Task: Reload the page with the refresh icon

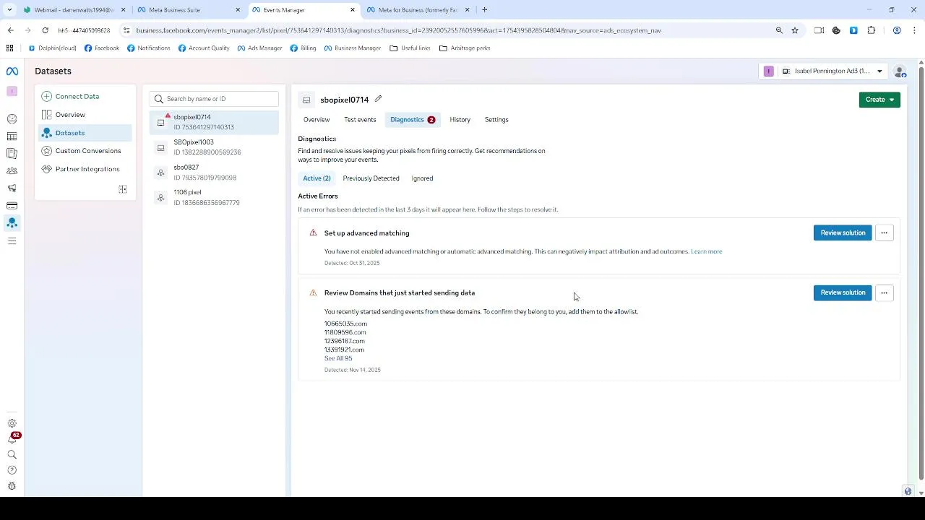Action: (x=45, y=30)
